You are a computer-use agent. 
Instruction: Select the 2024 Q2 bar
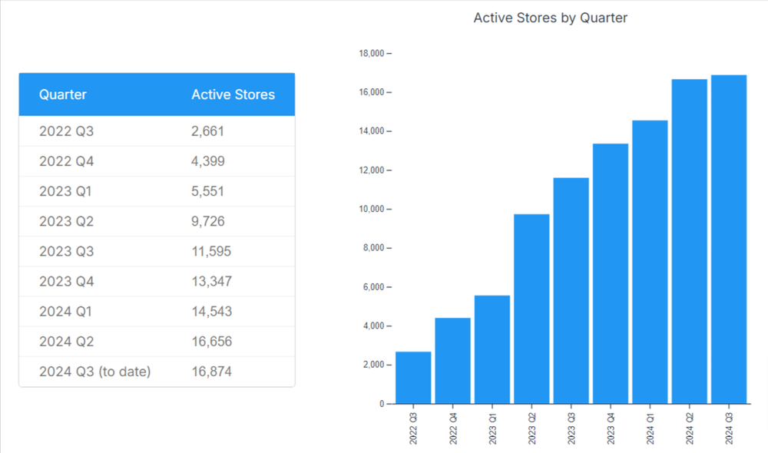(x=688, y=240)
